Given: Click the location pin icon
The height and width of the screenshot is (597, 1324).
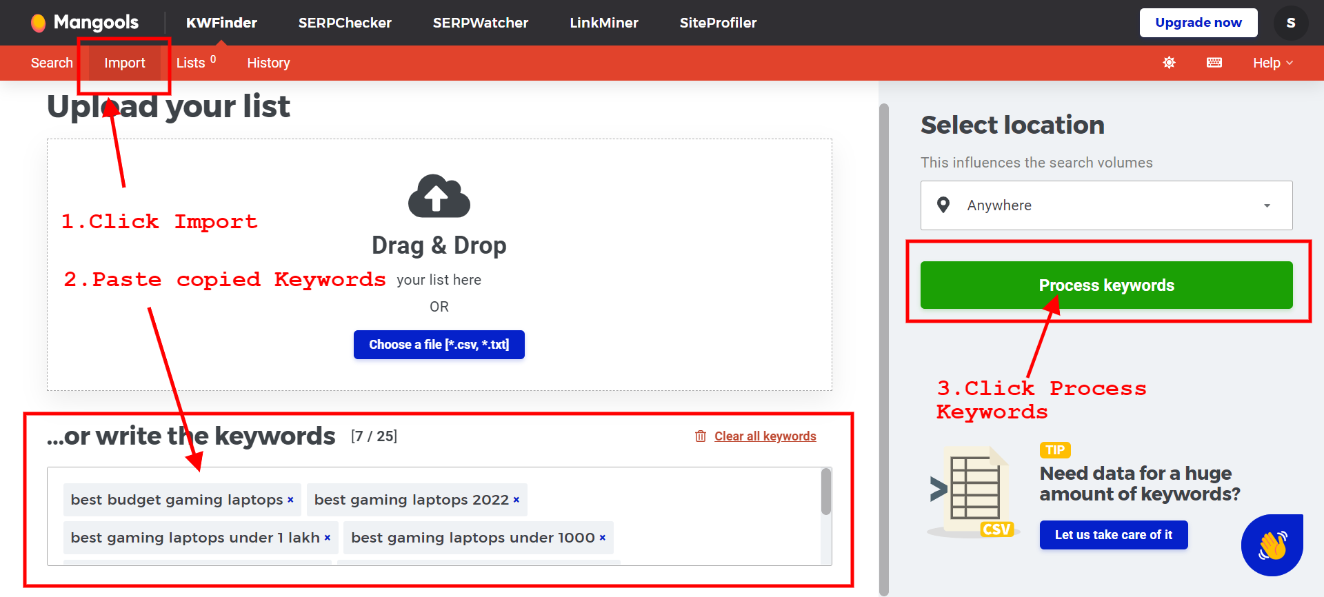Looking at the screenshot, I should click(943, 205).
